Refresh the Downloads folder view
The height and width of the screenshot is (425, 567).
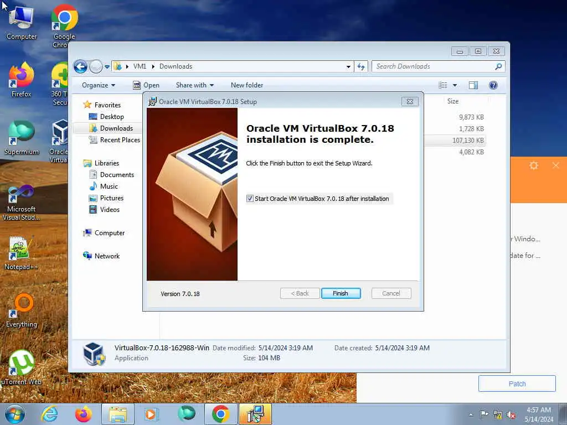tap(361, 66)
